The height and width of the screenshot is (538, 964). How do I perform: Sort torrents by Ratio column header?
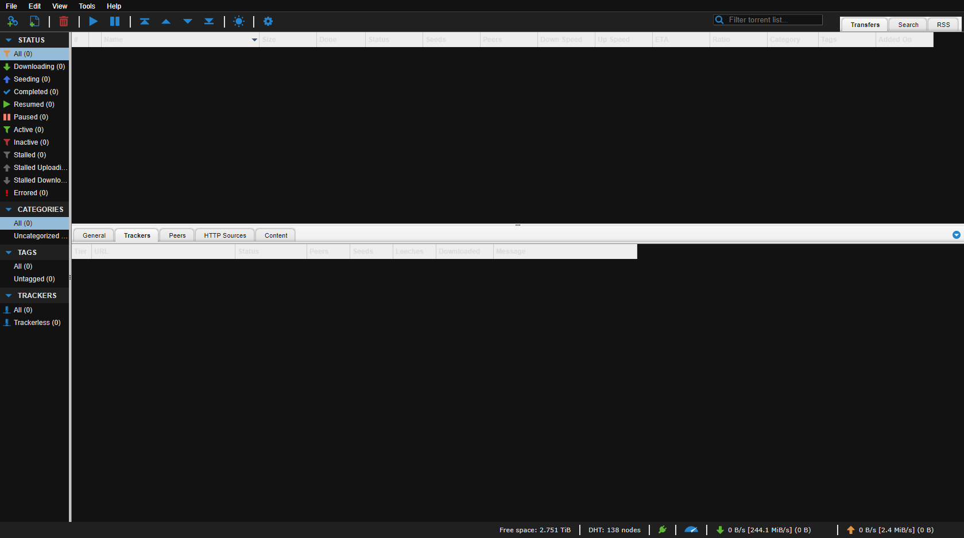pos(738,40)
